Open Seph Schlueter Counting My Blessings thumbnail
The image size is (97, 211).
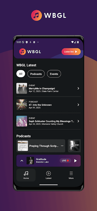[x=22, y=121]
